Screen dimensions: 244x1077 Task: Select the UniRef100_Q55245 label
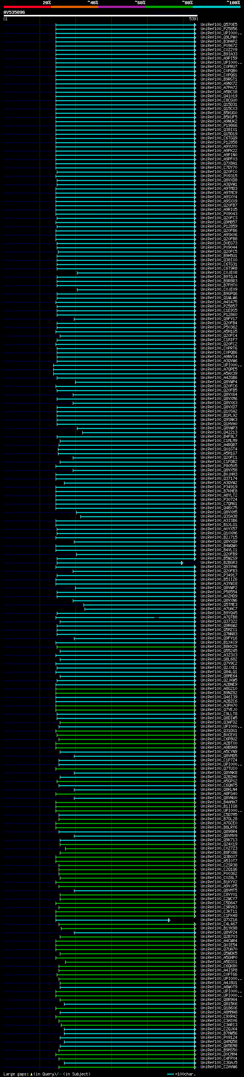pos(219,651)
